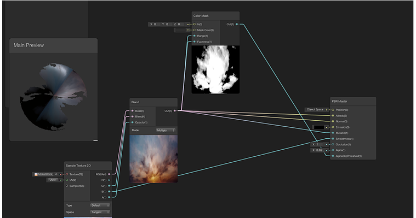Click the AdobeStock texture asset field
Image resolution: width=416 pixels, height=218 pixels.
43,174
